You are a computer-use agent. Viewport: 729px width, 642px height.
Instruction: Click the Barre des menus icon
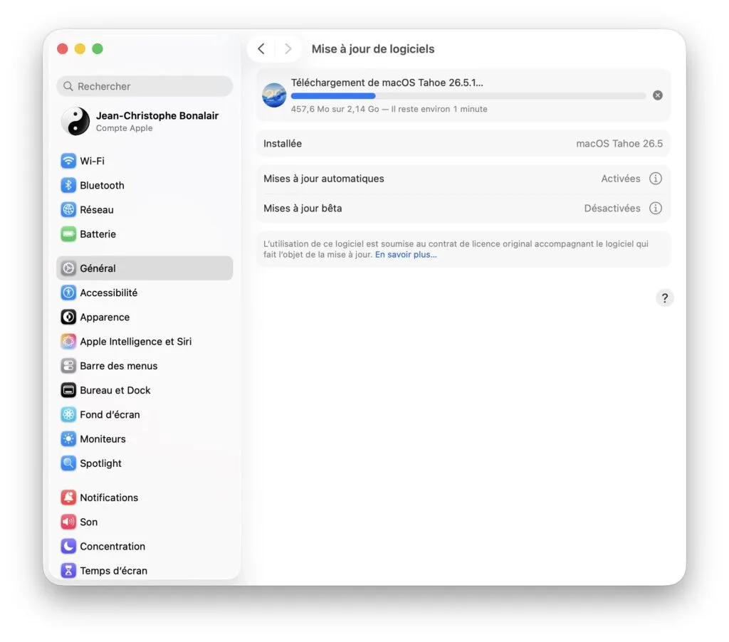pyautogui.click(x=68, y=366)
